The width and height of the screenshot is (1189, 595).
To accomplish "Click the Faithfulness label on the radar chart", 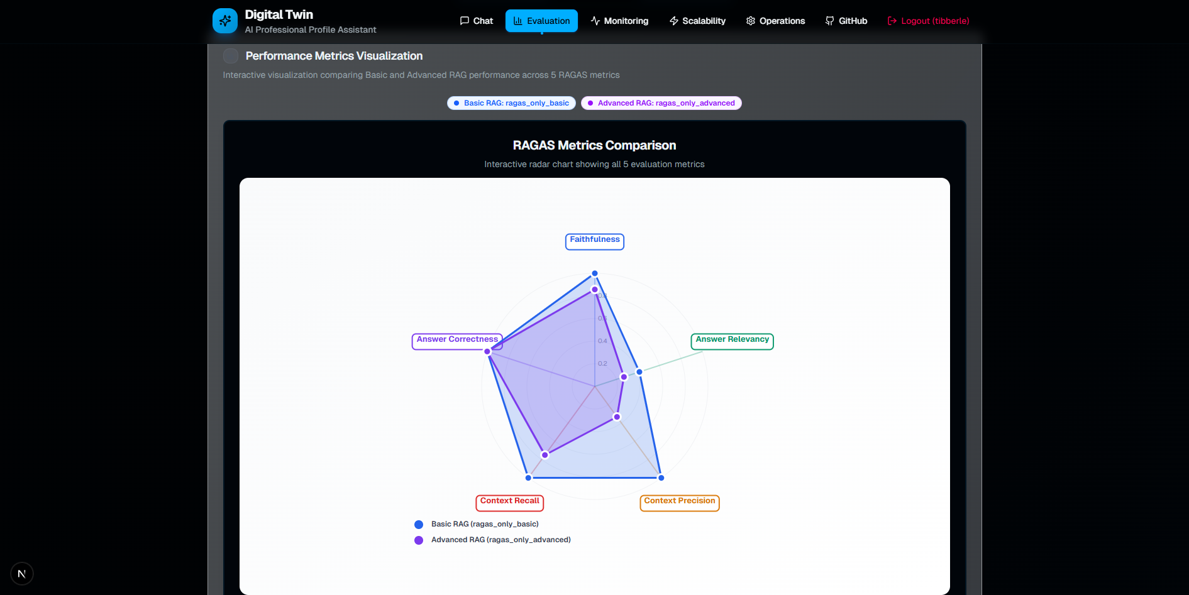I will click(594, 241).
